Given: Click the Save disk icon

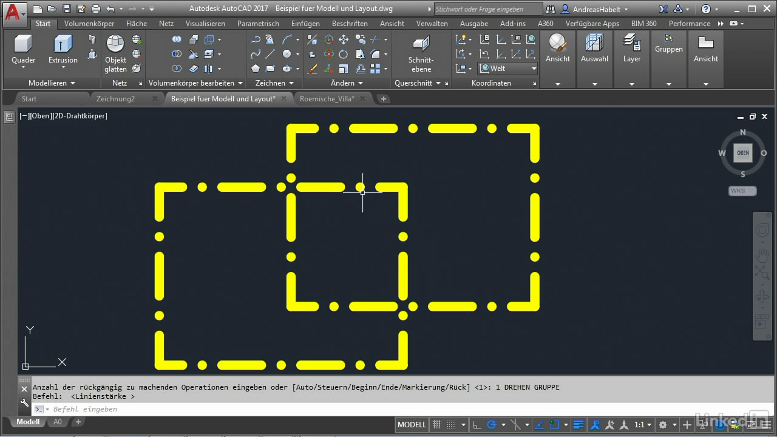Looking at the screenshot, I should [x=66, y=9].
